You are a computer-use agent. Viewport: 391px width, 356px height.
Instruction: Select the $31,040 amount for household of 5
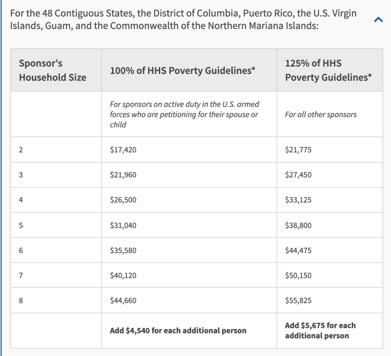pyautogui.click(x=123, y=225)
